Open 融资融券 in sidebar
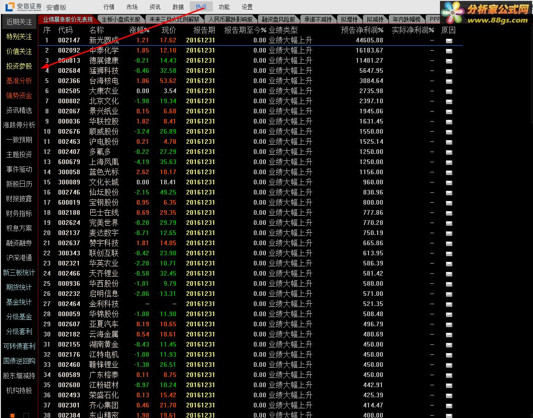 coord(19,243)
